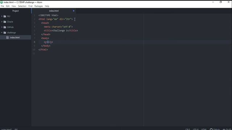Click the Challenge 1 title text
232x130 pixels.
60,30
